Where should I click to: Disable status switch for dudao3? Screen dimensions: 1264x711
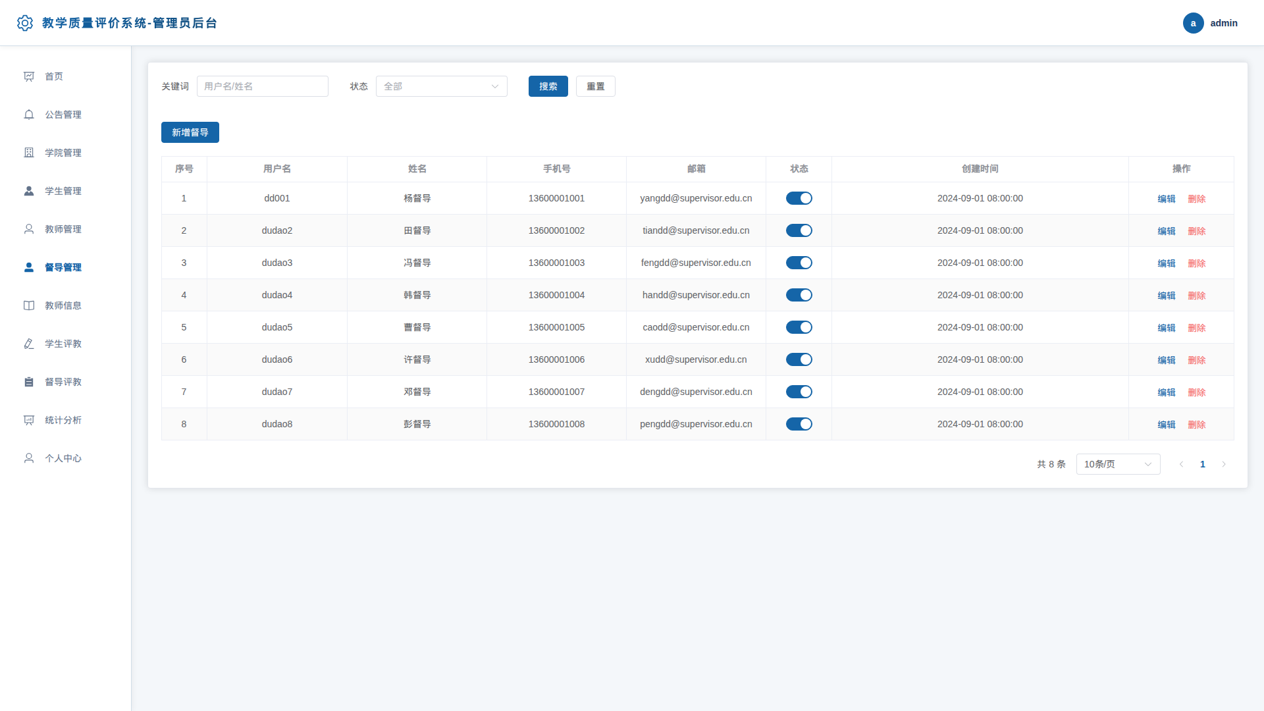coord(799,263)
